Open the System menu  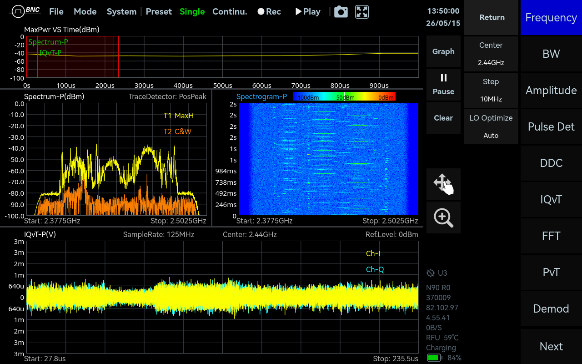coord(121,12)
